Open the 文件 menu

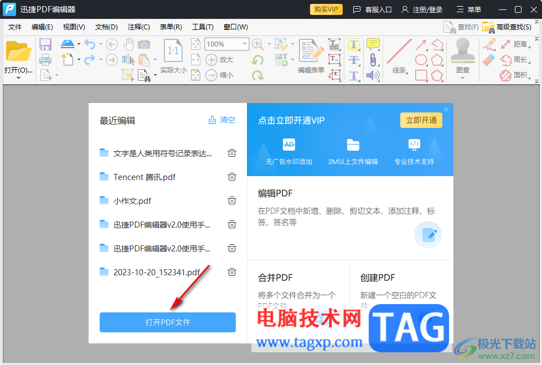15,27
